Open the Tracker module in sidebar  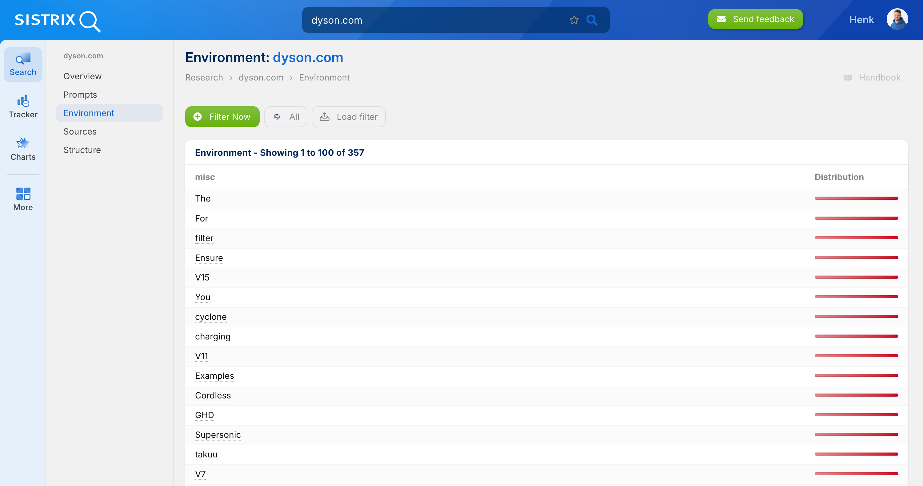[x=23, y=107]
